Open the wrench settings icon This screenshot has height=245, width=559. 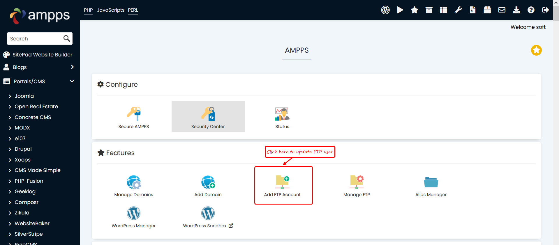458,10
